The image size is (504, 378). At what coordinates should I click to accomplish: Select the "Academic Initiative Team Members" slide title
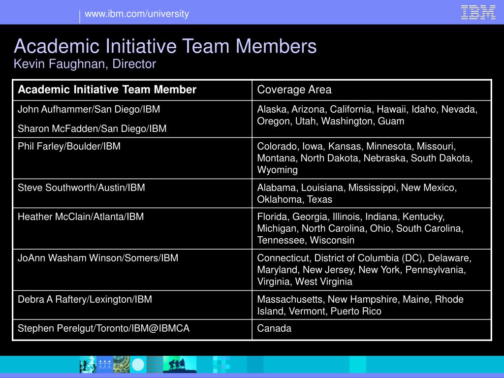pyautogui.click(x=165, y=46)
